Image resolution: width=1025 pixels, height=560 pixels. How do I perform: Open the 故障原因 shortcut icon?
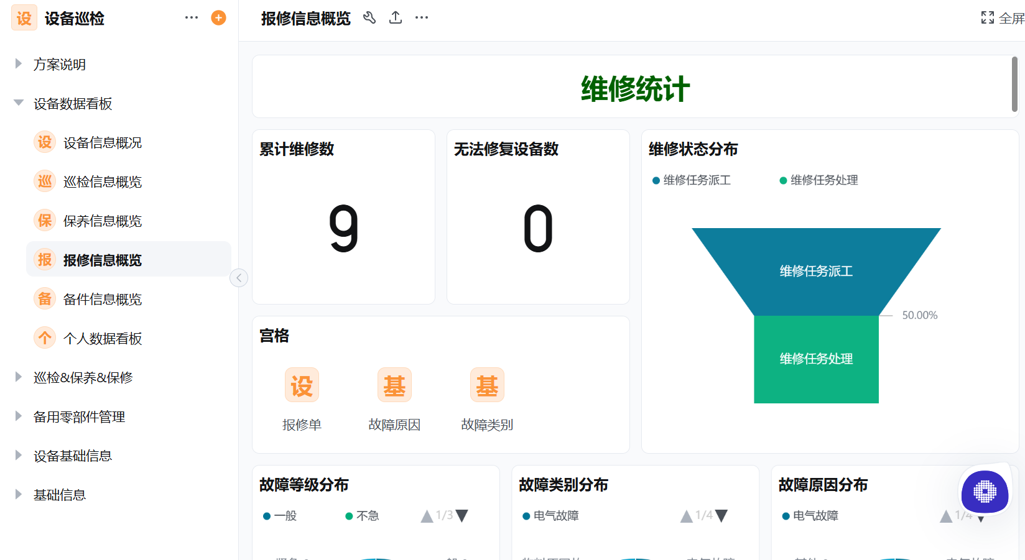394,385
